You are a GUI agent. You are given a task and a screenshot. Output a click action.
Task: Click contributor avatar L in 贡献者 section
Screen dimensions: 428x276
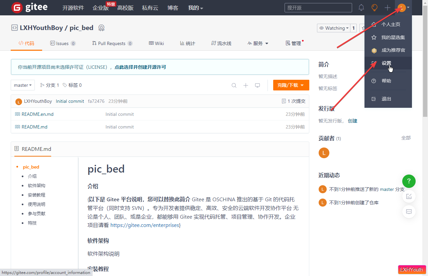point(324,153)
